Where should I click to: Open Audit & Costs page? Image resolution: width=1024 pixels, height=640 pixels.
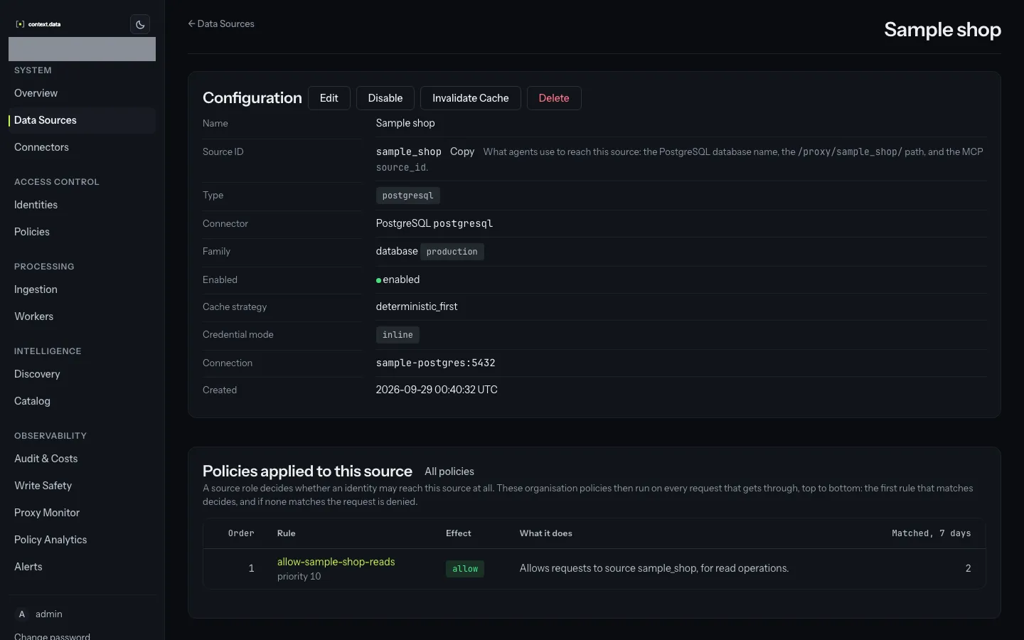point(82,459)
